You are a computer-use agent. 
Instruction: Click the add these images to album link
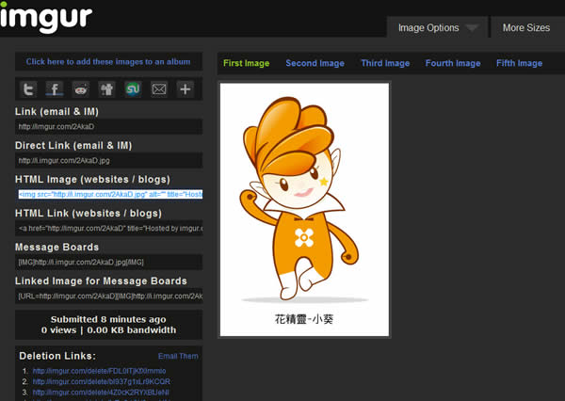108,62
